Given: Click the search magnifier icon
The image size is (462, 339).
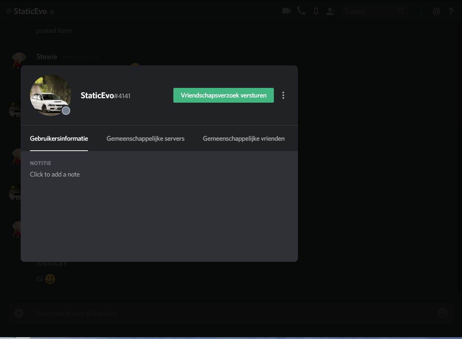Looking at the screenshot, I should 402,11.
